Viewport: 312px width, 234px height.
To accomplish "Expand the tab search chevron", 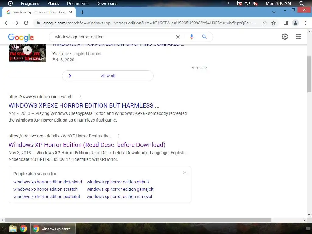I will [274, 12].
